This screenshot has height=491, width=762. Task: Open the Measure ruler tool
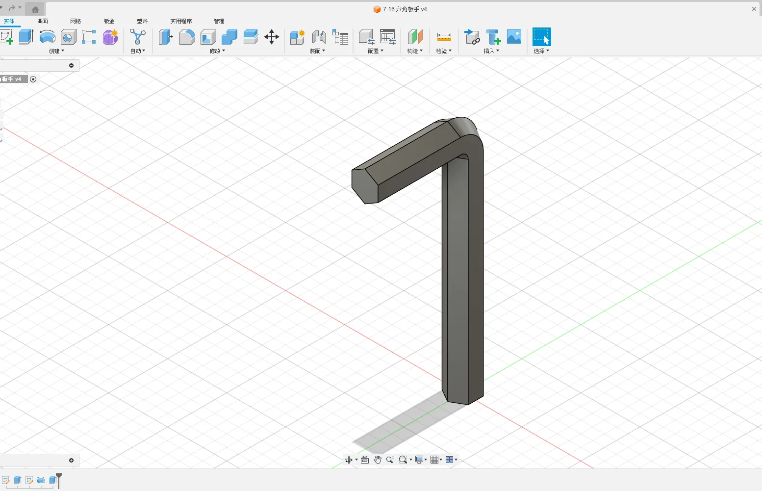[x=444, y=37]
